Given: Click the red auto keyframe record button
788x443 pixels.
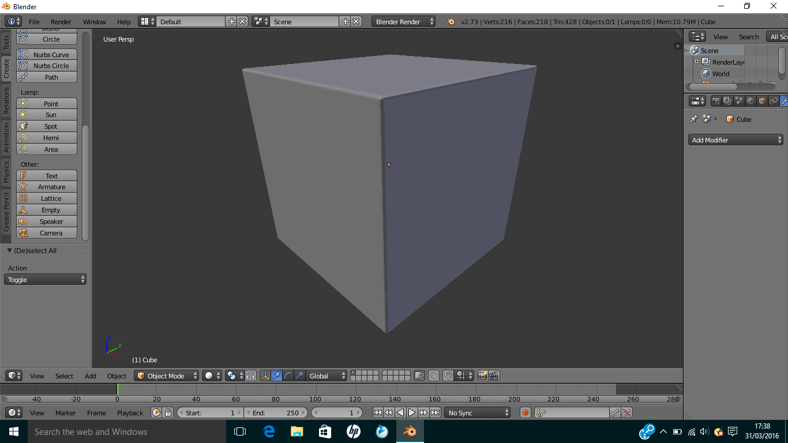Looking at the screenshot, I should (x=525, y=412).
